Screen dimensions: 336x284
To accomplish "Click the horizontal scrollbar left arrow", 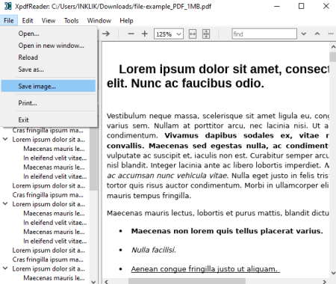I will 107,282.
